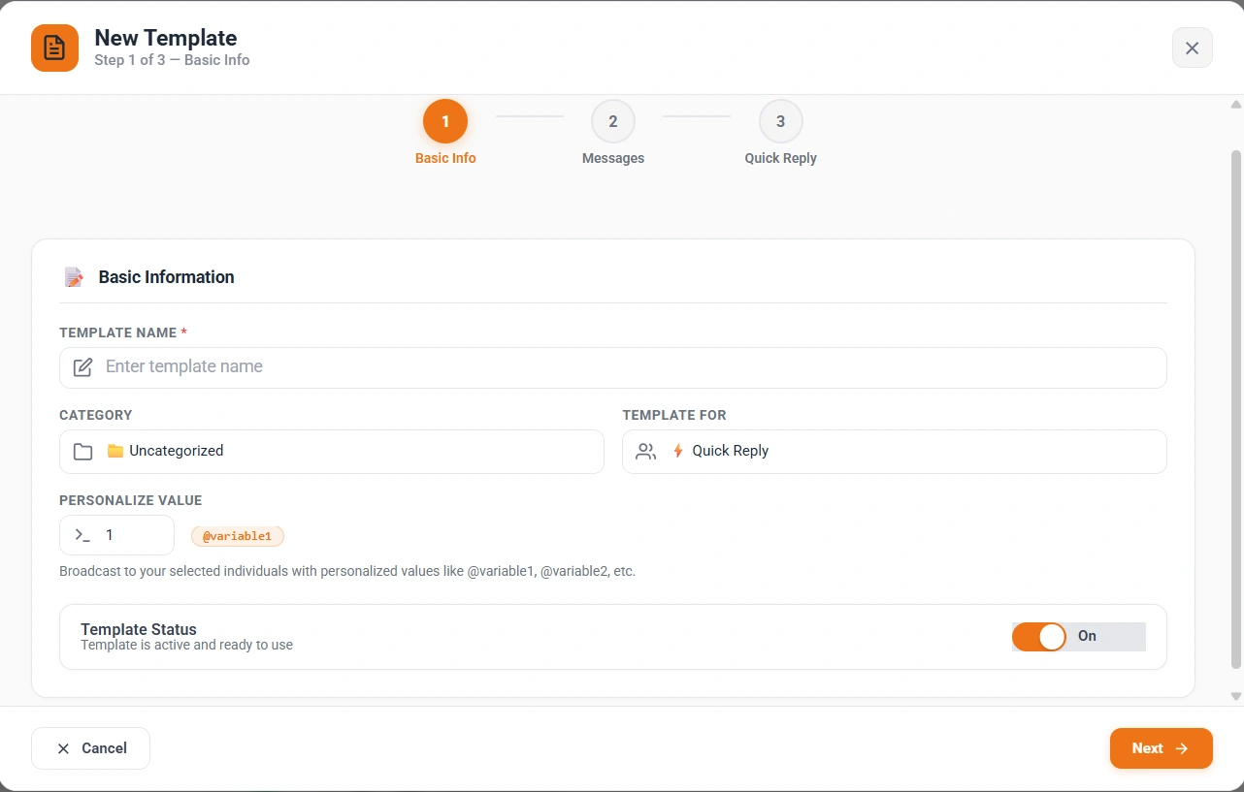Viewport: 1244px width, 792px height.
Task: Click the 'Basic Information' heading
Action: tap(167, 277)
